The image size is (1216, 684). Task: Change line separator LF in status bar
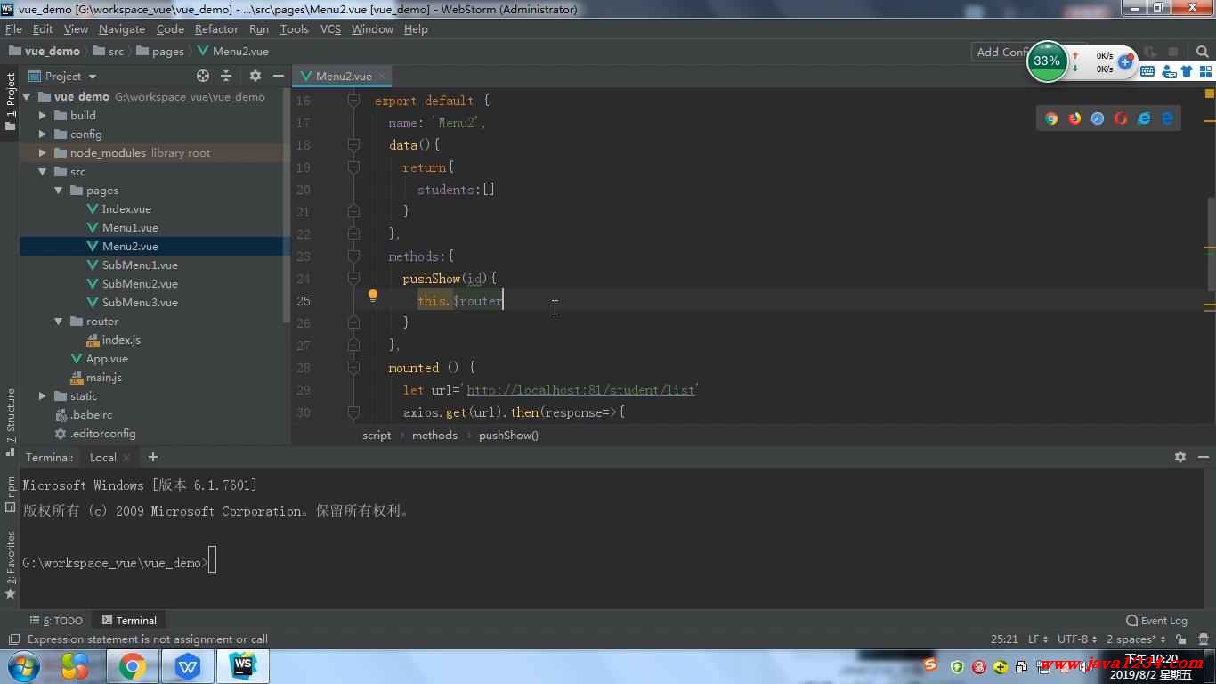click(1038, 639)
